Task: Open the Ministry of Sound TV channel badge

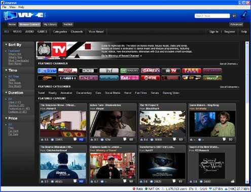Action: (x=171, y=71)
